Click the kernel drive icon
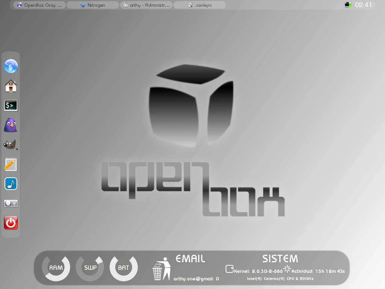The height and width of the screenshot is (289, 385). click(230, 269)
